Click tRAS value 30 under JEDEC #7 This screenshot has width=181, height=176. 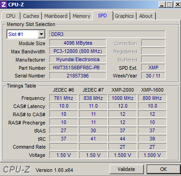(93, 130)
